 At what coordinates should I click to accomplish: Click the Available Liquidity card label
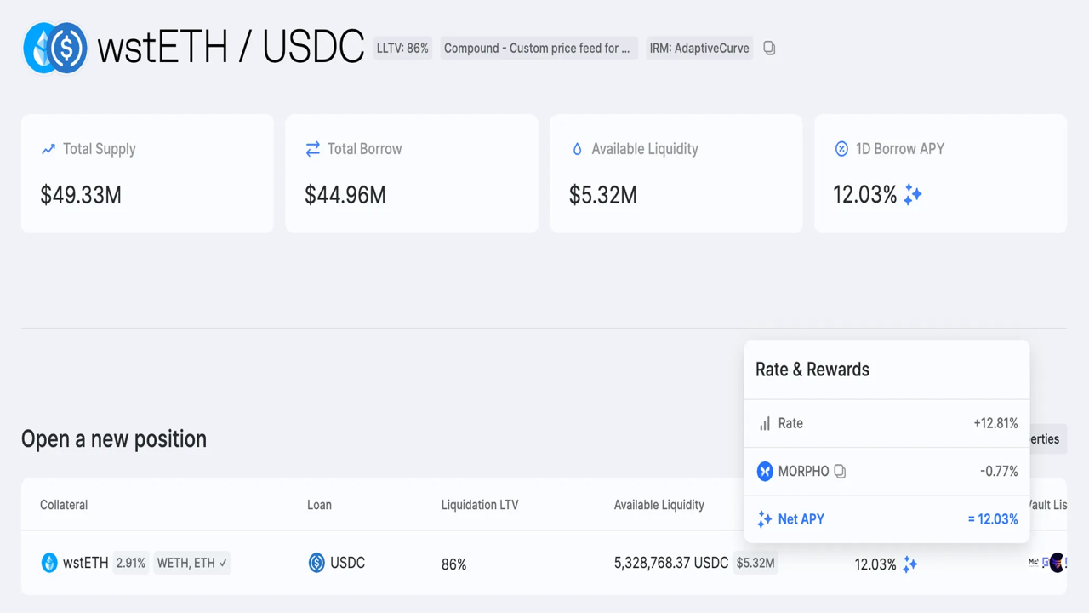(645, 149)
